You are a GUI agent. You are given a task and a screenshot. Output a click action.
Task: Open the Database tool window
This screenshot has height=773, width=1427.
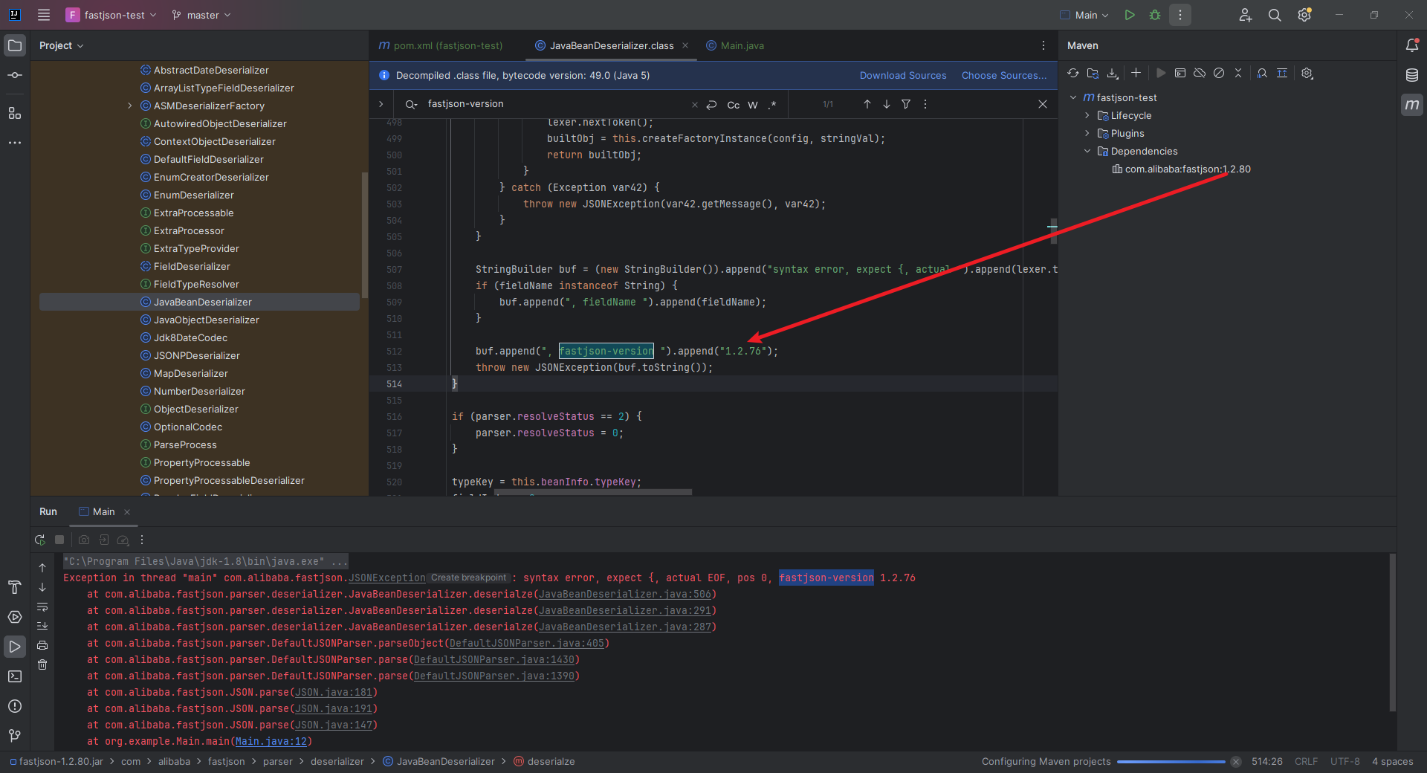(x=1412, y=75)
